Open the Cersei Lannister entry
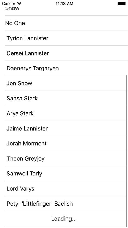This screenshot has height=228, width=128. click(64, 53)
